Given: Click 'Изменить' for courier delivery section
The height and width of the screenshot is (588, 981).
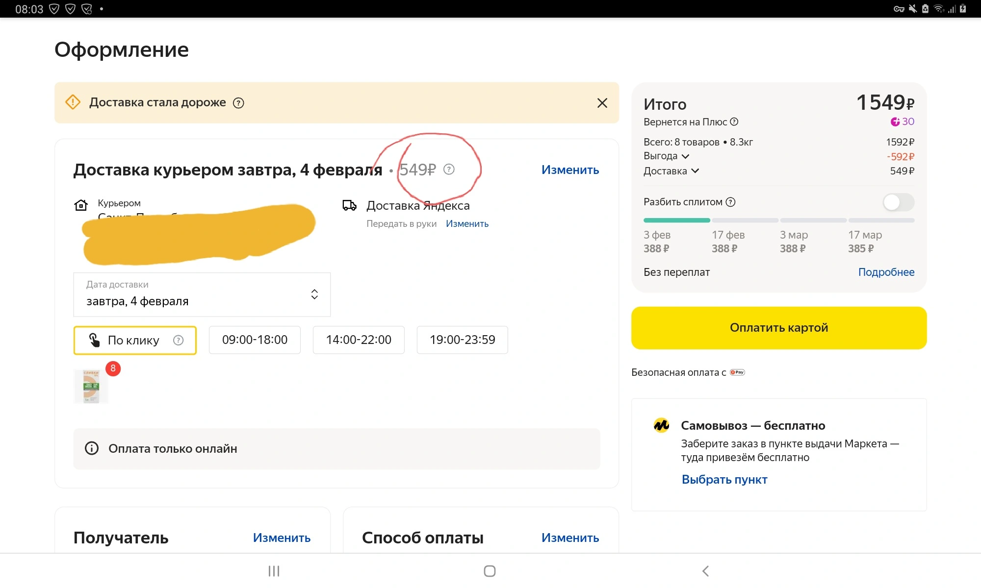Looking at the screenshot, I should [570, 170].
